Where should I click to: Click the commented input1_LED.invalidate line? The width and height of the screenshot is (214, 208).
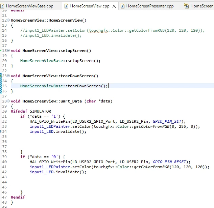coord(51,35)
